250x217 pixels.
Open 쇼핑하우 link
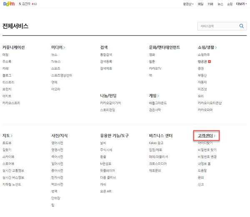[204, 55]
